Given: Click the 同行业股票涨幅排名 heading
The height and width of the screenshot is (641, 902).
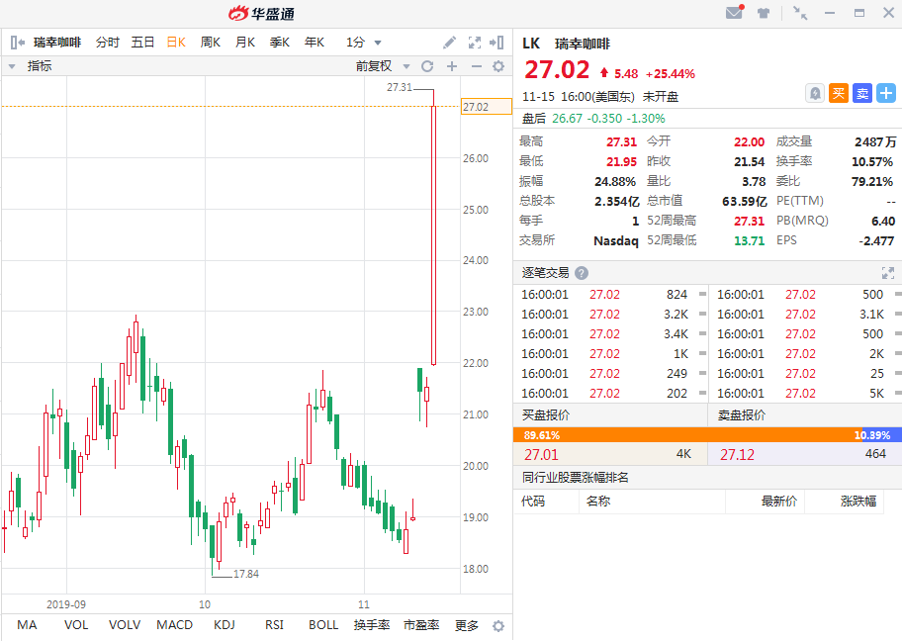Looking at the screenshot, I should [x=576, y=478].
